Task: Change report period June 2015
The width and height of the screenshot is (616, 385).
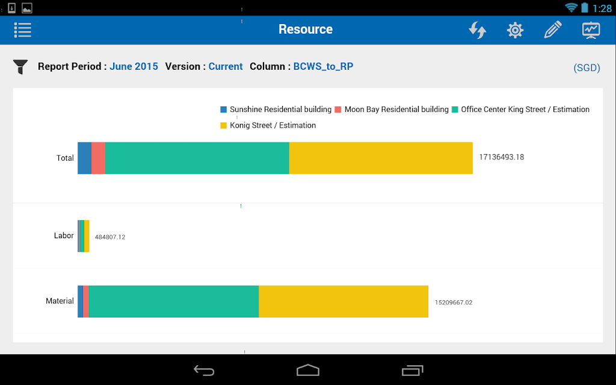Action: pos(134,66)
